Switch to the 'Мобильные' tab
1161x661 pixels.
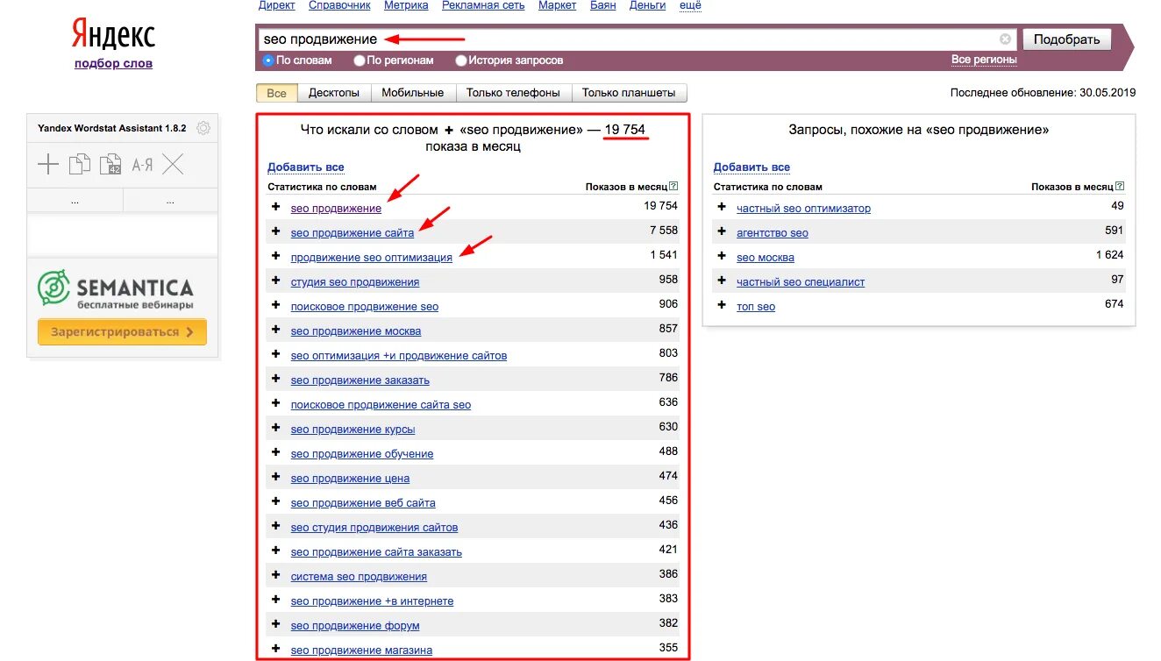(x=413, y=93)
